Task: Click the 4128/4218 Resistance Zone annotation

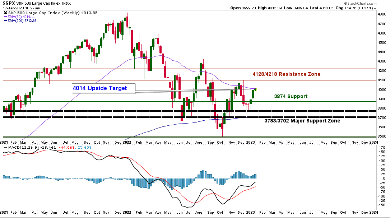Action: click(287, 74)
